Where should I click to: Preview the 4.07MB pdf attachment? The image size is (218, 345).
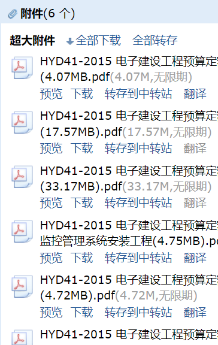point(52,93)
